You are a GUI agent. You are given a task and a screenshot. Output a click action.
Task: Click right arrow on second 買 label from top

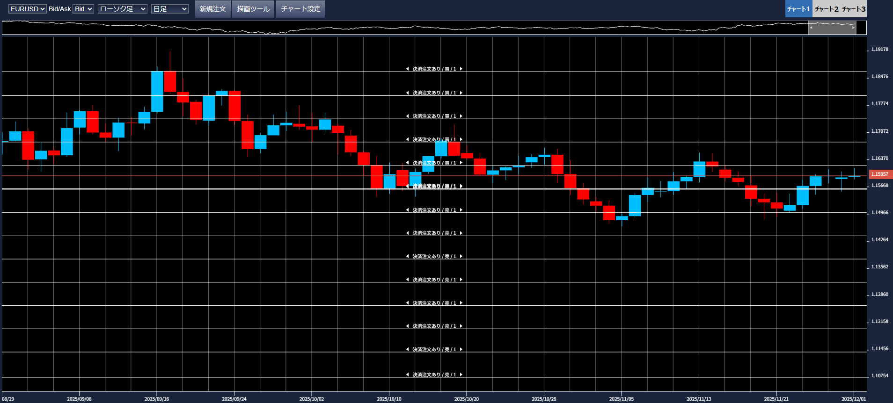point(461,93)
